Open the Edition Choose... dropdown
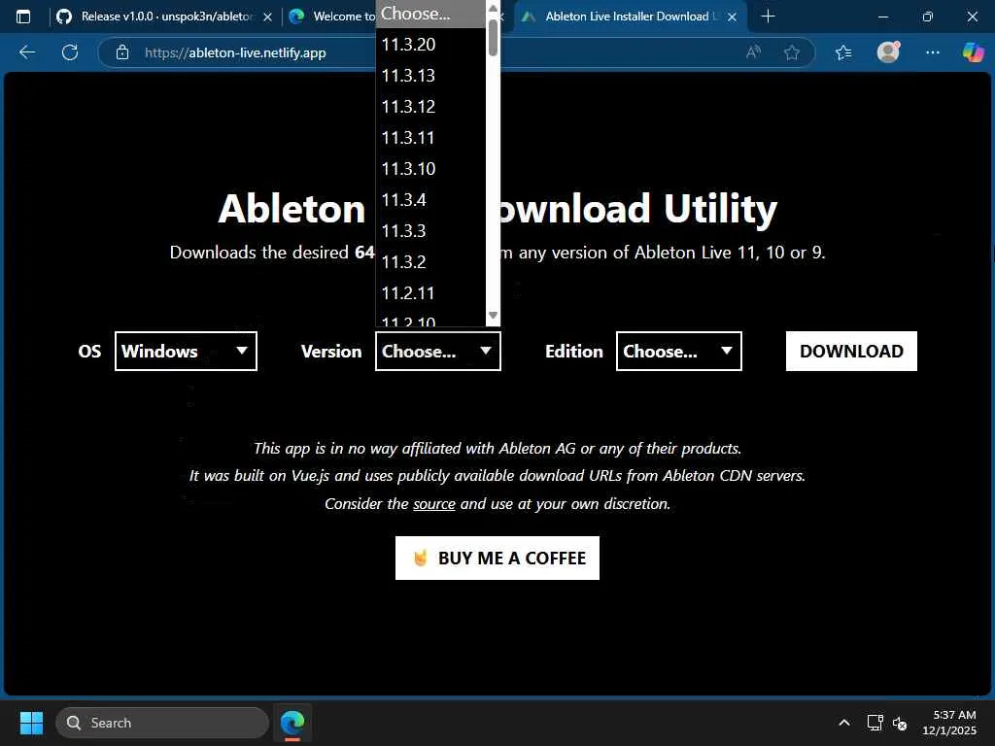 point(679,352)
